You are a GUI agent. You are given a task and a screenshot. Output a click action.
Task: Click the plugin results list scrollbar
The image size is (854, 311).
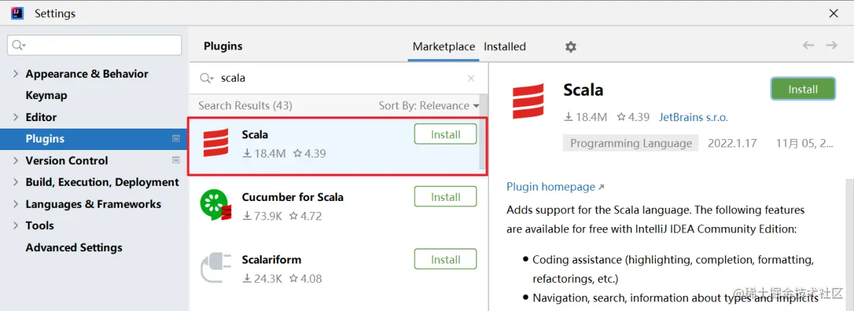pyautogui.click(x=483, y=131)
